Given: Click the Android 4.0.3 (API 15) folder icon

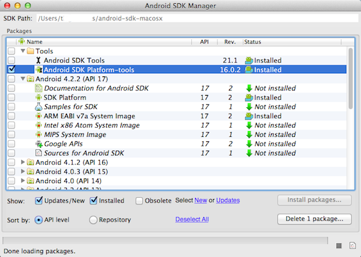Looking at the screenshot, I should (30, 172).
